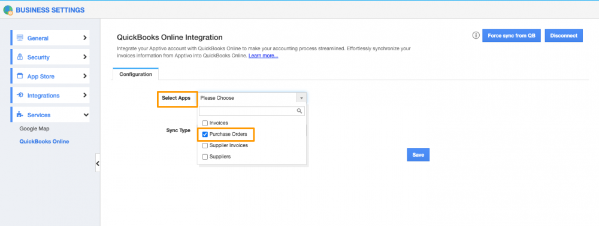Click Force sync from QB button
This screenshot has width=599, height=226.
[512, 35]
